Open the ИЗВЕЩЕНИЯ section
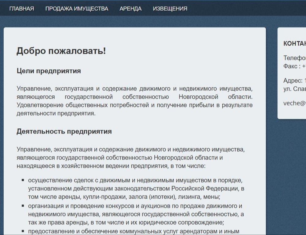The width and height of the screenshot is (306, 235). [x=170, y=9]
